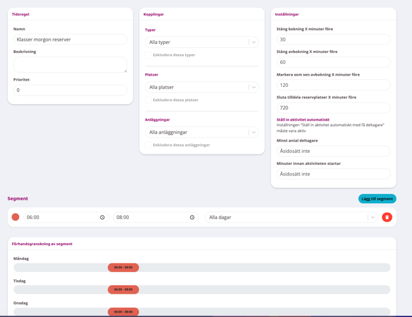The image size is (412, 317).
Task: Open the clock picker for end time 08:00
Action: tap(192, 217)
